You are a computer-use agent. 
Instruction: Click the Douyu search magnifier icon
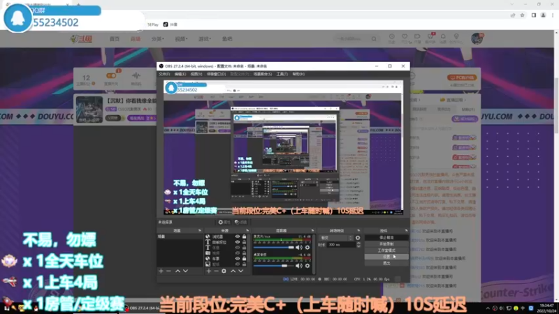click(374, 39)
